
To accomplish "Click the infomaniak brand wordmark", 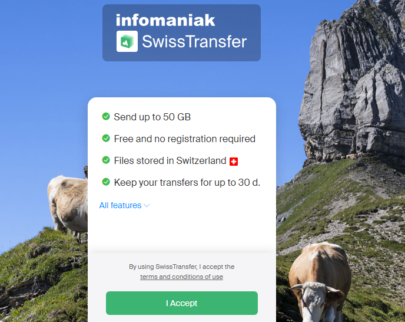I will coord(165,20).
